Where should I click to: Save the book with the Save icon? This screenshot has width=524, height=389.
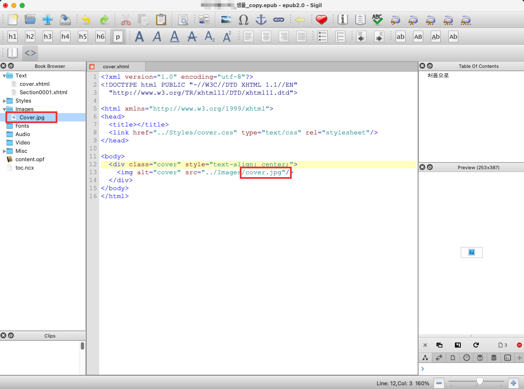click(65, 19)
